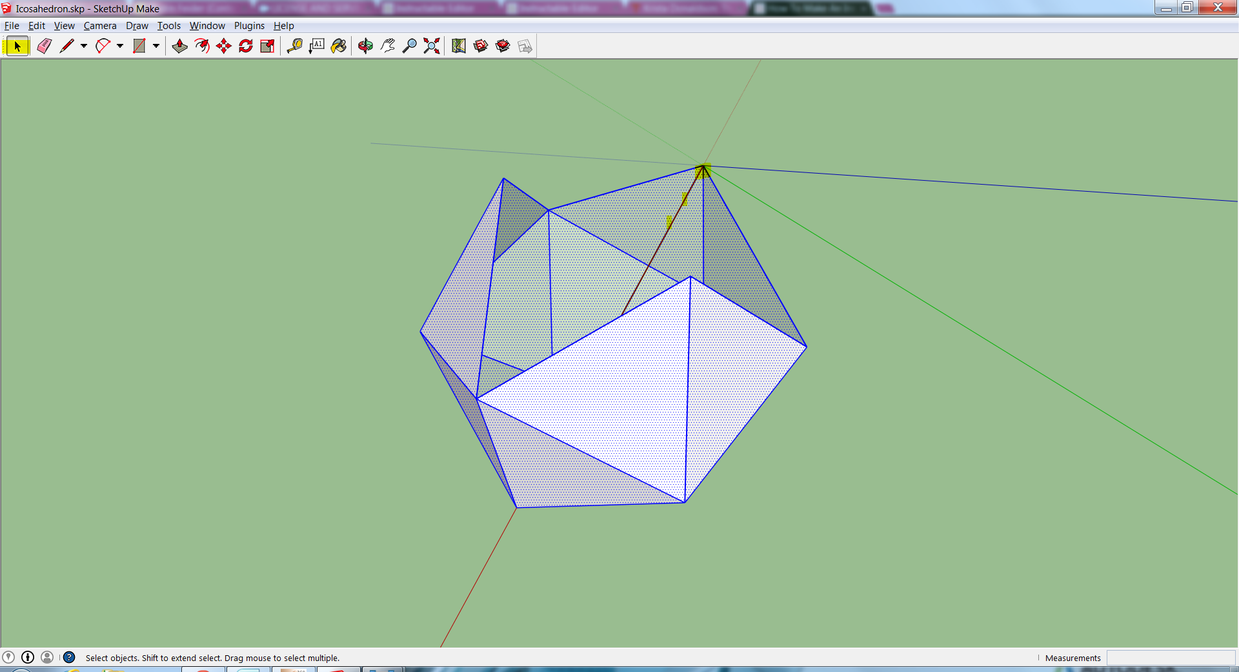Screen dimensions: 1239x672
Task: Activate the Rotate tool
Action: coord(246,46)
